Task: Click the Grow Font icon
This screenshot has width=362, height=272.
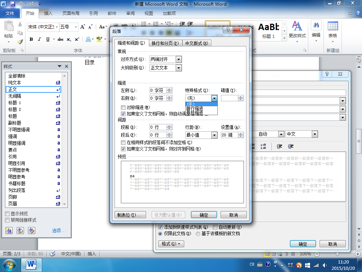Action: [x=82, y=27]
